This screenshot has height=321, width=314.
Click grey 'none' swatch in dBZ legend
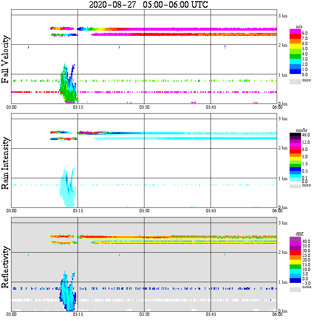click(295, 290)
